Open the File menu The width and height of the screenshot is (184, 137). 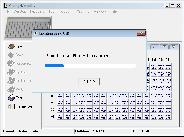click(x=7, y=11)
